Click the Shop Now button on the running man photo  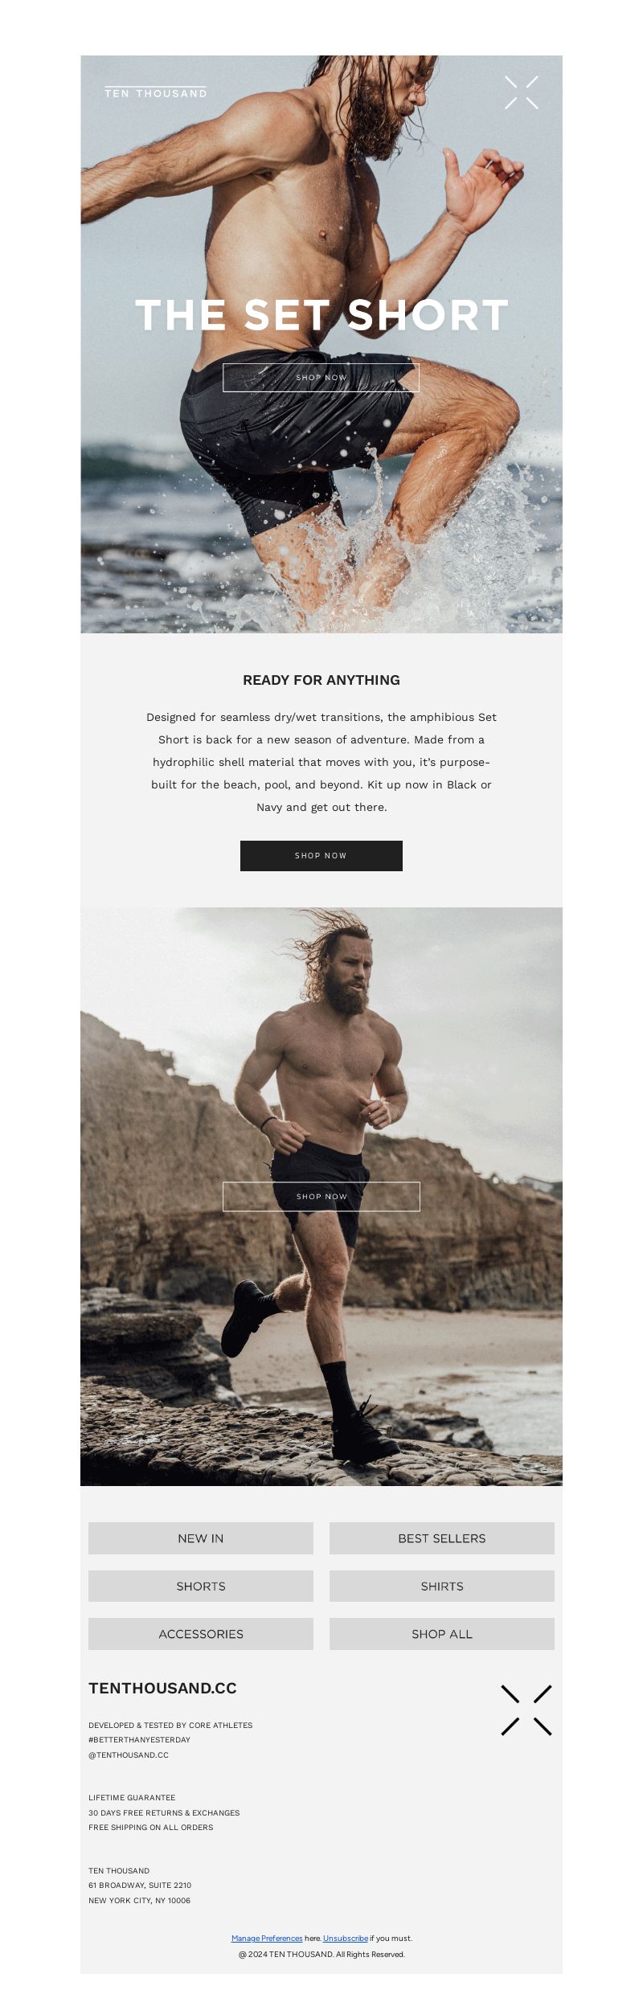[321, 1197]
